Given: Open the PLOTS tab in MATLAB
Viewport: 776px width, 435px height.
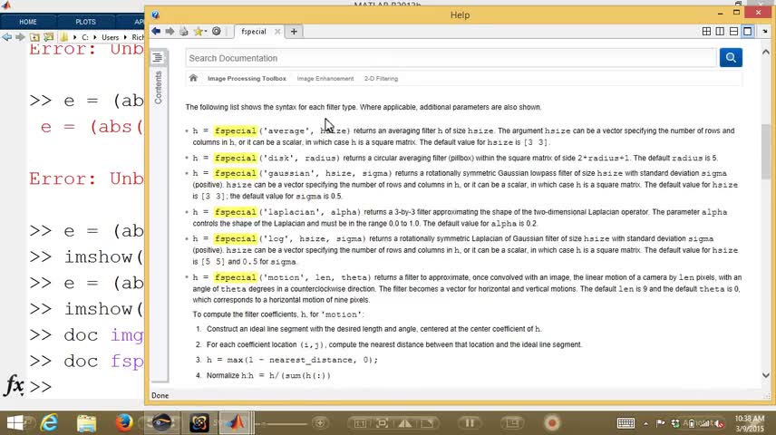Looking at the screenshot, I should click(x=85, y=22).
